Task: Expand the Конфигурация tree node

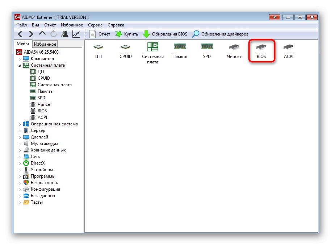Action: 20,190
